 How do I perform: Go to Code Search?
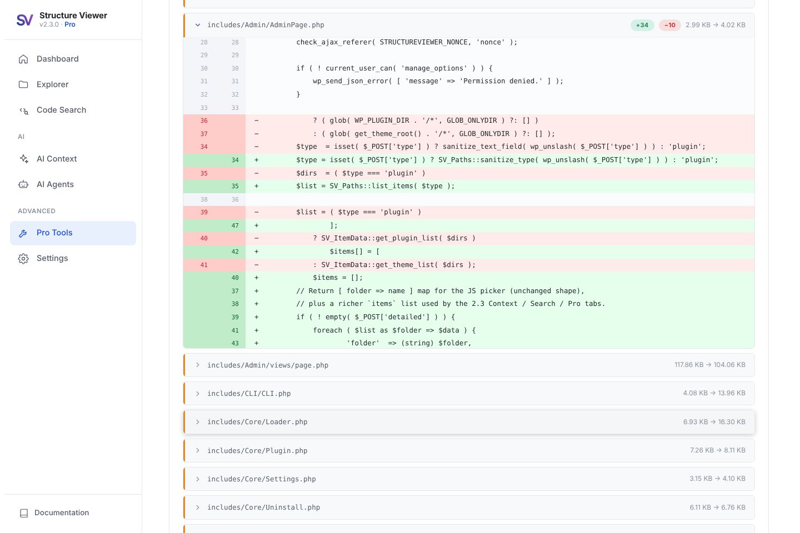point(73,110)
